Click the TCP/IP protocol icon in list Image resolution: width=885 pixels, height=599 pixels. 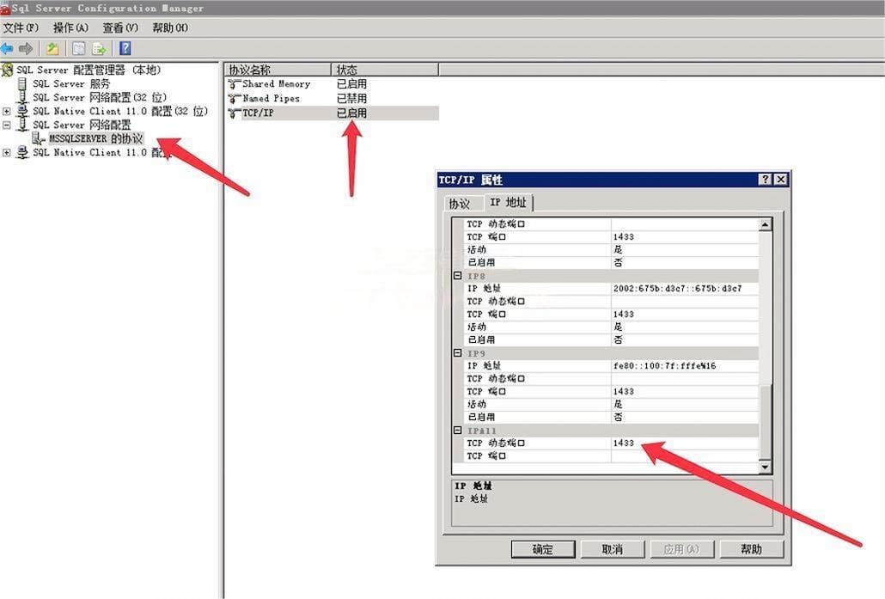click(235, 113)
